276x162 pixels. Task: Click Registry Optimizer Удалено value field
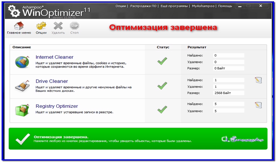click(229, 111)
